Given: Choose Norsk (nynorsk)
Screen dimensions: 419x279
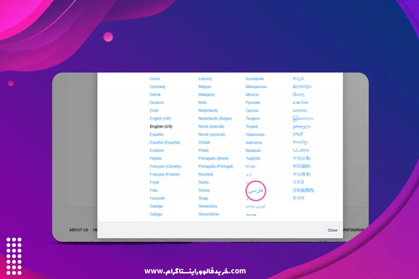Looking at the screenshot, I should pyautogui.click(x=212, y=134).
